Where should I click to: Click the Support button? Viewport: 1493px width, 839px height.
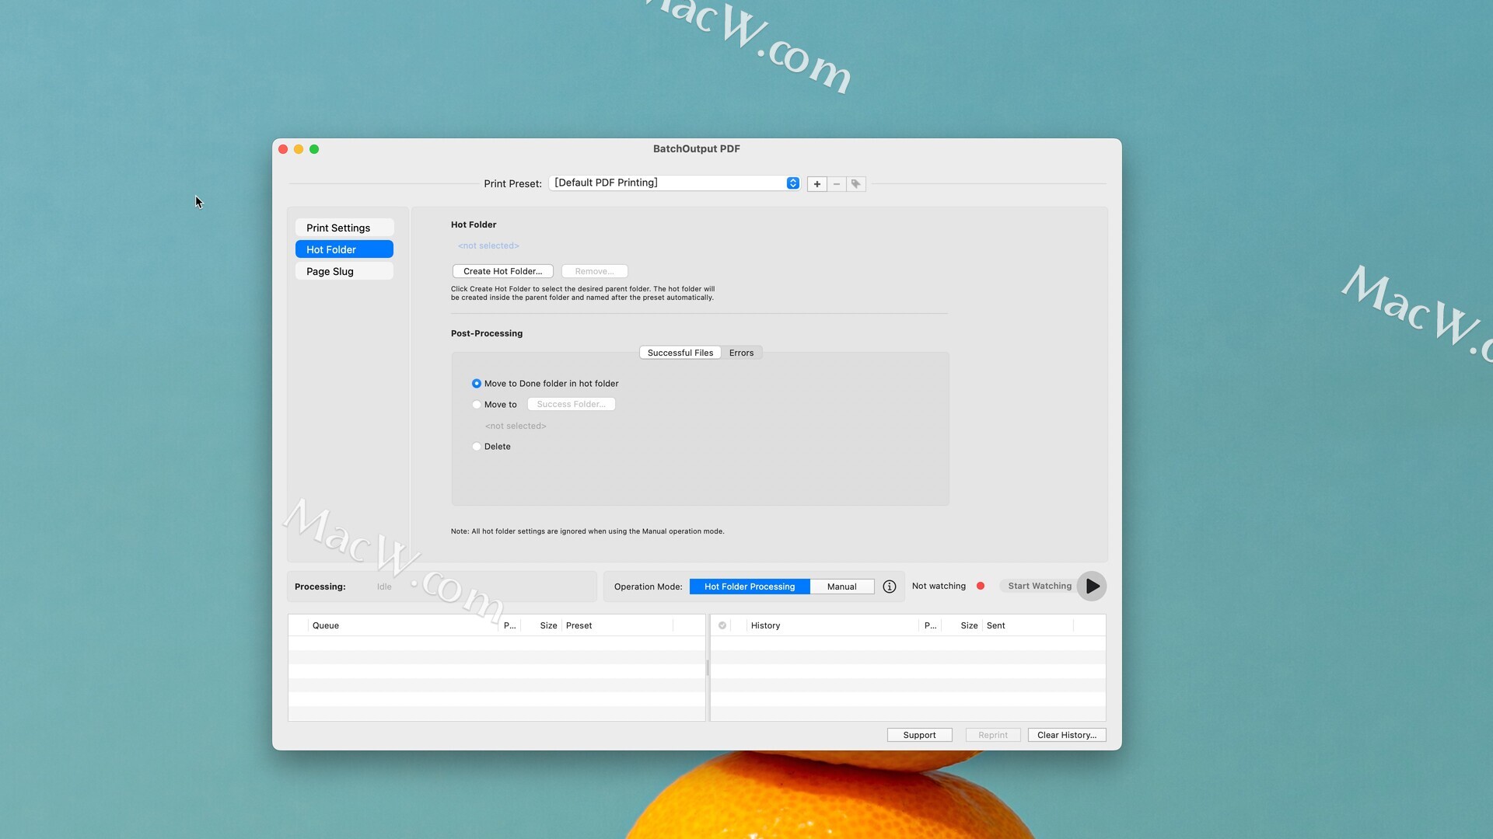coord(920,735)
